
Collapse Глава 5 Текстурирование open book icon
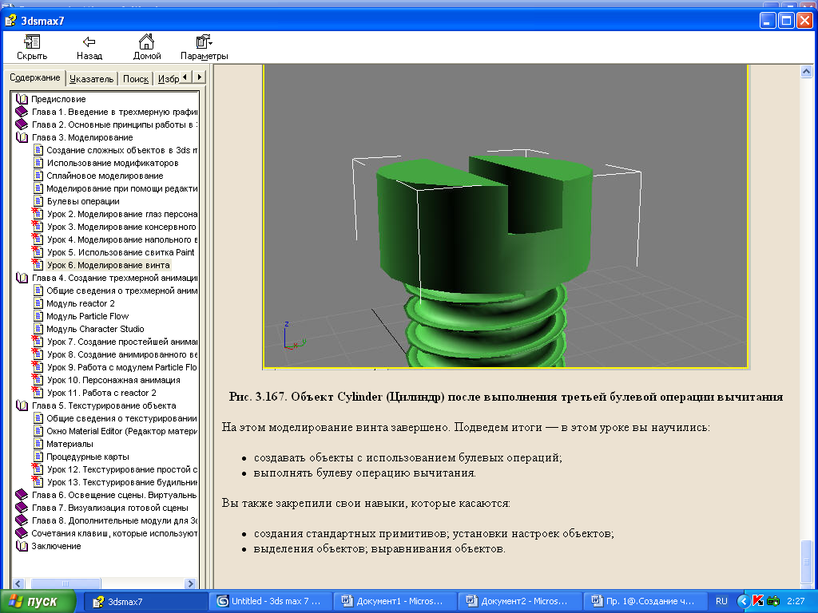click(x=22, y=405)
